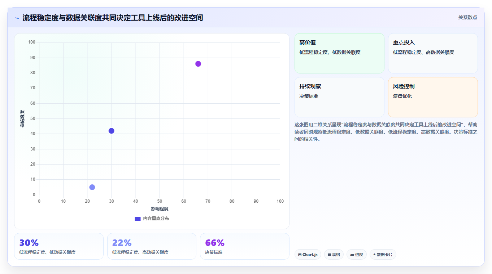This screenshot has width=492, height=274.
Task: Click the 关系散点 label in the header
Action: click(468, 17)
